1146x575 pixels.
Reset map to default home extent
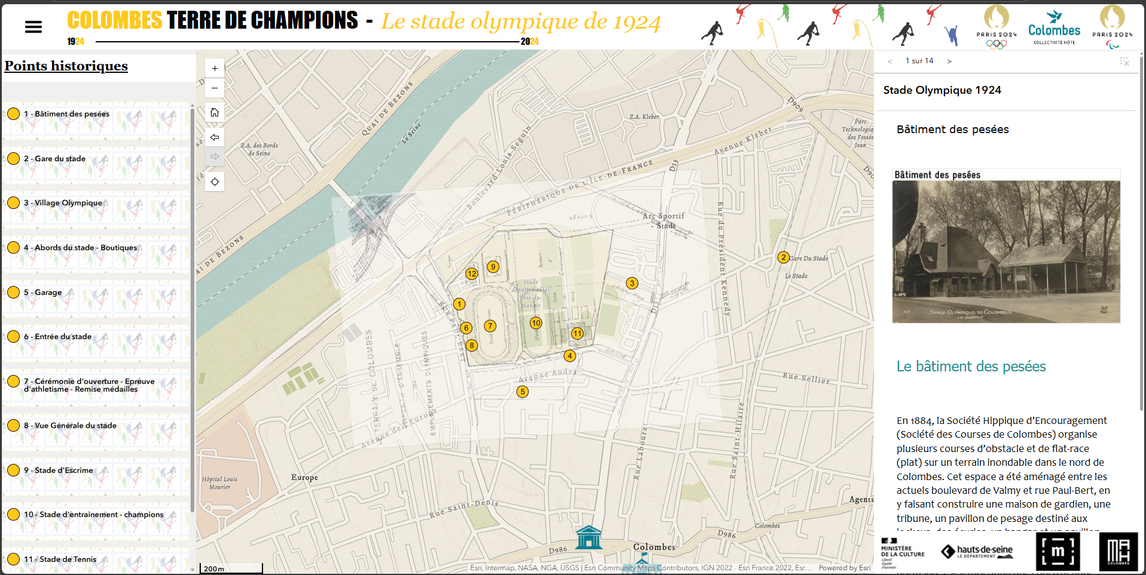point(215,112)
